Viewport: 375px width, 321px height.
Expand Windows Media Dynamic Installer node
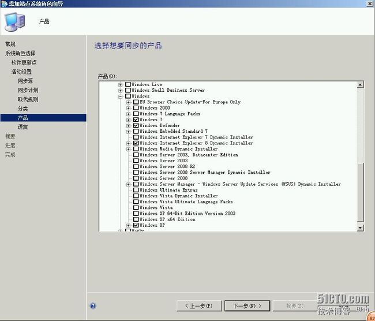click(129, 149)
